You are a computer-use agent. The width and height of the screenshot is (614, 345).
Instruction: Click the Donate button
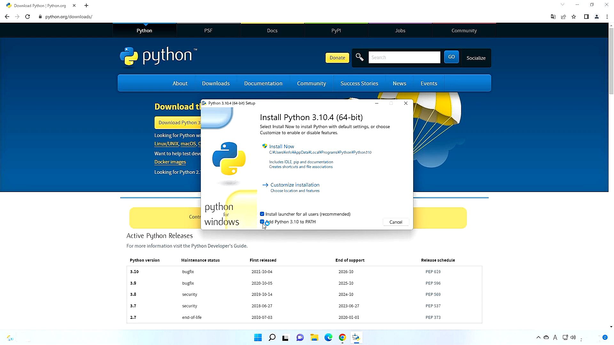point(337,57)
